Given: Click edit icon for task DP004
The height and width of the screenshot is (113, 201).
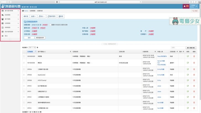Looking at the screenshot, I should (188, 69).
